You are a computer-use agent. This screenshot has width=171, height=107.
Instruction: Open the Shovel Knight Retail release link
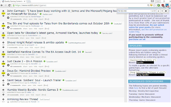[x=36, y=43]
